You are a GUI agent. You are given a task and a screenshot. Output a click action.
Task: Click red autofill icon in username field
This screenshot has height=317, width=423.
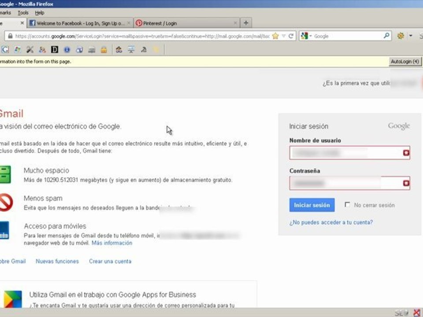coord(406,153)
